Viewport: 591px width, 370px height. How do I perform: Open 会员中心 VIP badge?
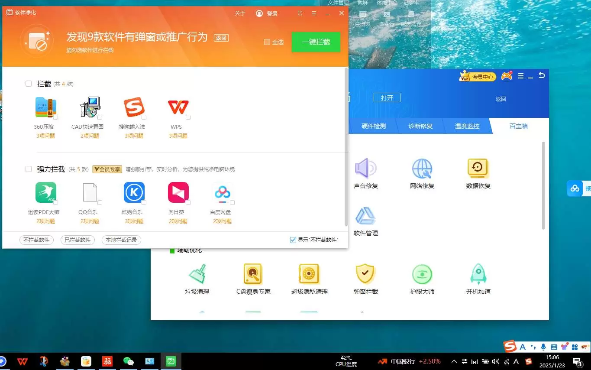tap(478, 76)
